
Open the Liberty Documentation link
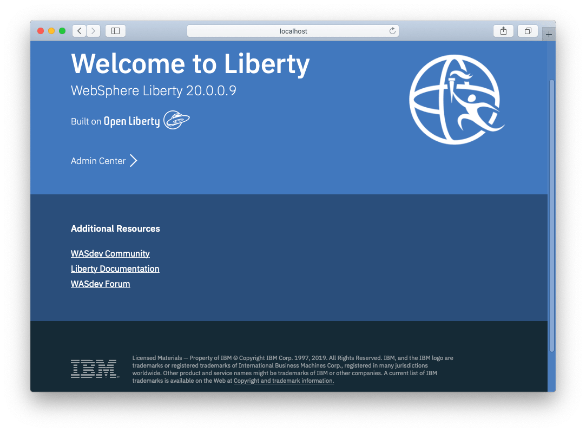tap(115, 269)
